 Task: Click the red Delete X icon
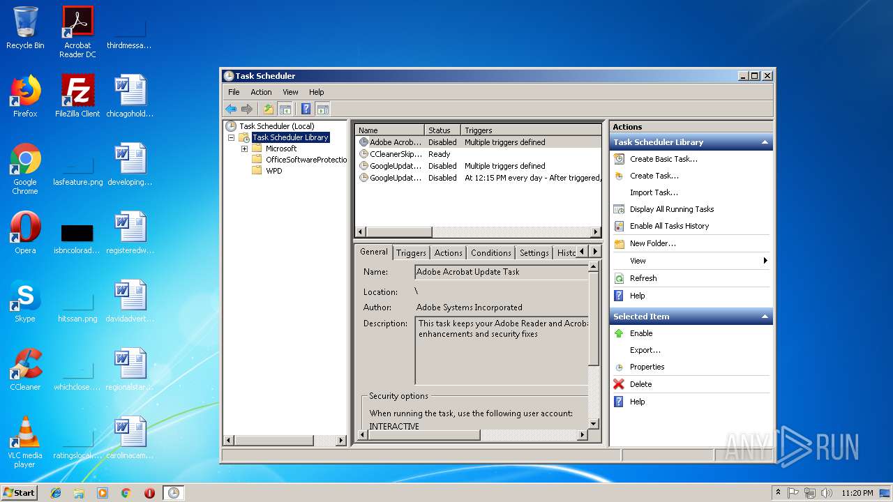click(619, 384)
